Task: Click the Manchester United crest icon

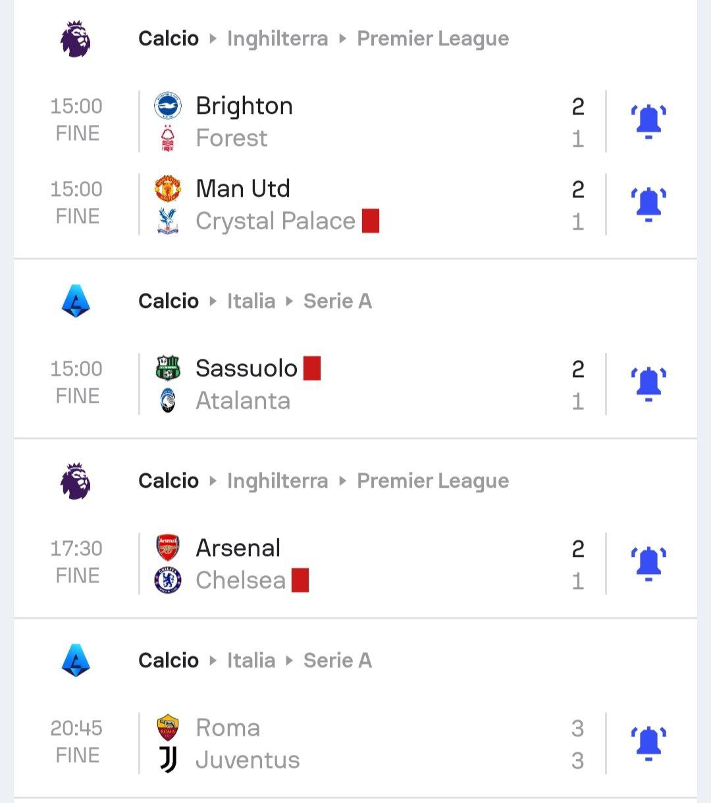Action: [168, 189]
